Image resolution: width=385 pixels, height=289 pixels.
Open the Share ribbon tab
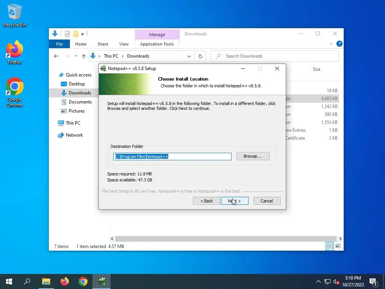[x=103, y=44]
